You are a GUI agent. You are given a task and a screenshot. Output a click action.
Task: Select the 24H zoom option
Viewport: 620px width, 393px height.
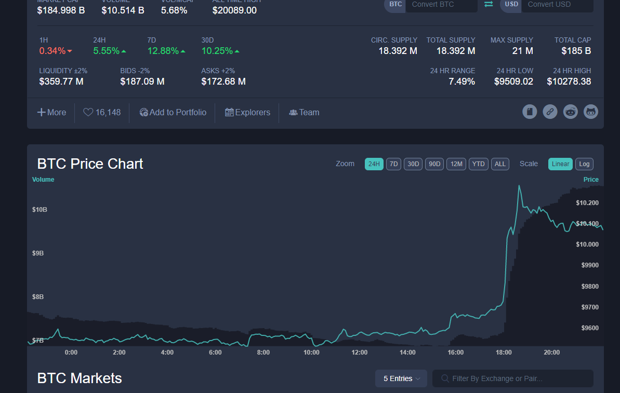(x=374, y=164)
